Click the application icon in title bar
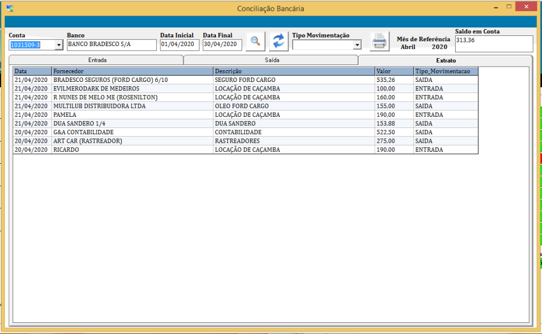This screenshot has width=542, height=334. pos(10,8)
